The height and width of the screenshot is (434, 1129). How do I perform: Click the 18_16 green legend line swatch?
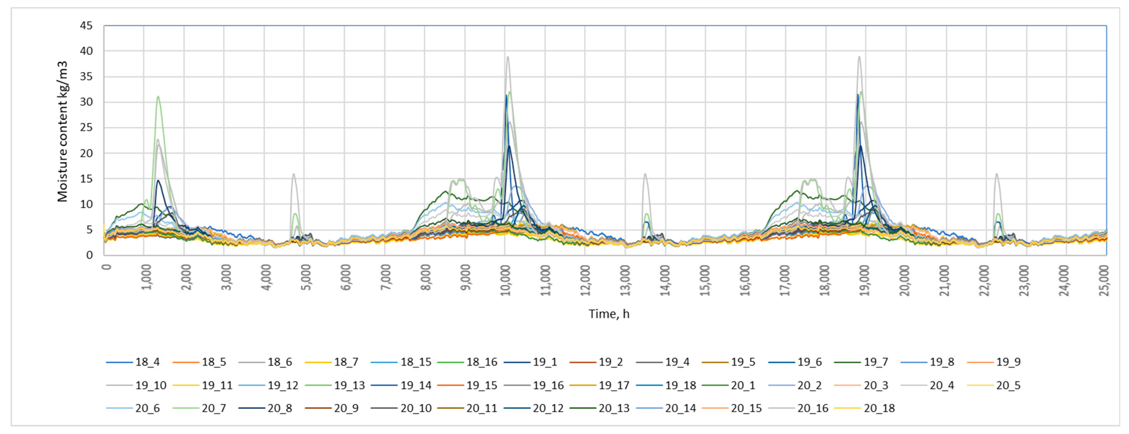450,363
